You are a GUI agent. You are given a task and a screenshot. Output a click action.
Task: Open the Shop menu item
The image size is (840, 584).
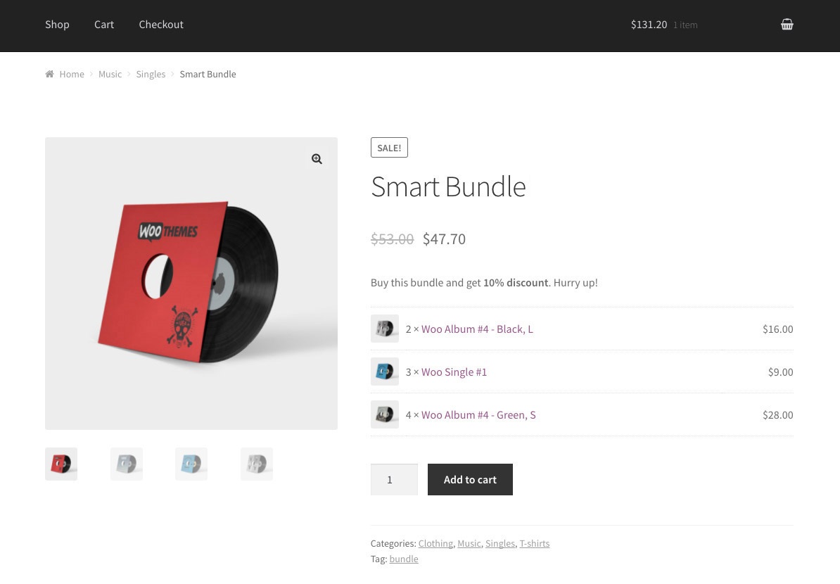pyautogui.click(x=57, y=25)
